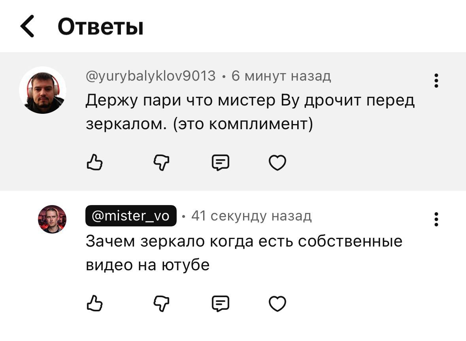
Task: Dislike the reply from @mister_vo
Action: click(161, 303)
